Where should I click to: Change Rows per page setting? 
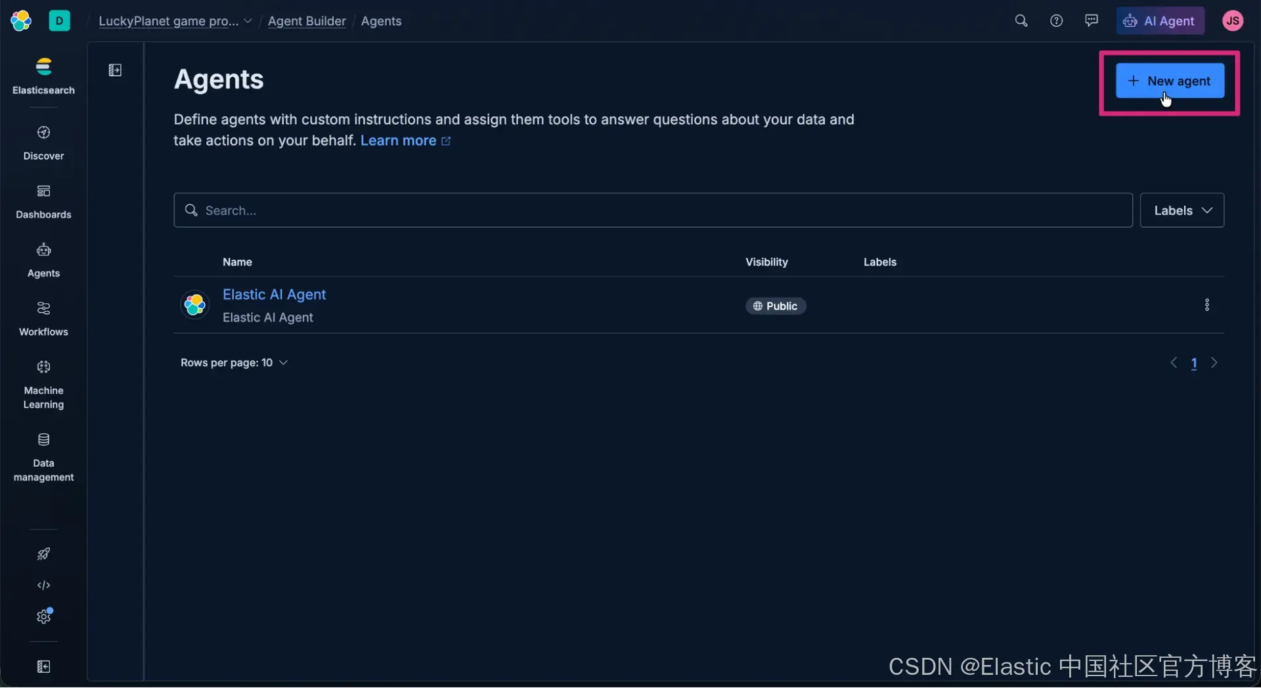pos(234,363)
